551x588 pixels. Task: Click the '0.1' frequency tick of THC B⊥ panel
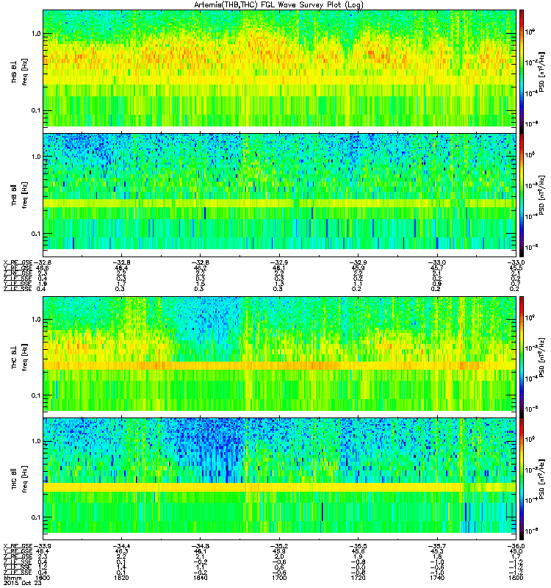coord(36,395)
